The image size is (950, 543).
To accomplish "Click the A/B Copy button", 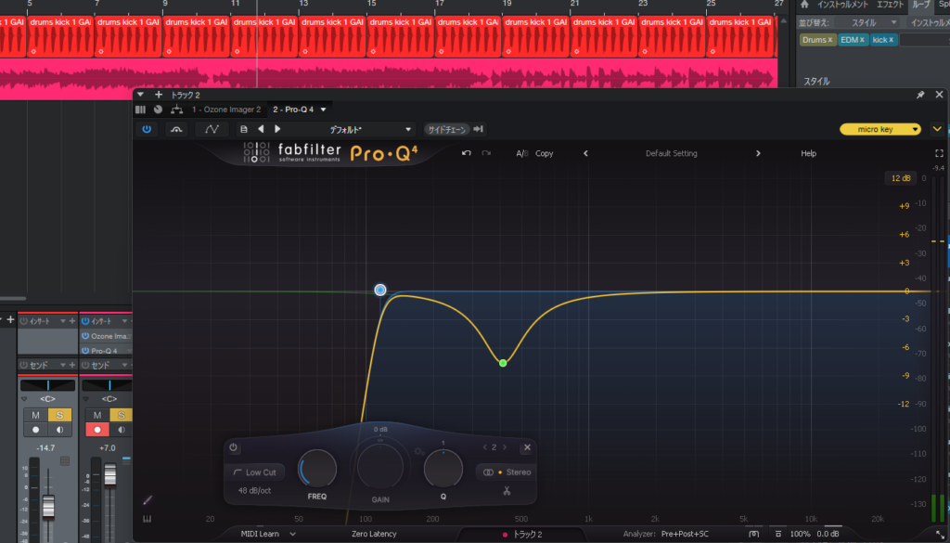I will coord(544,153).
